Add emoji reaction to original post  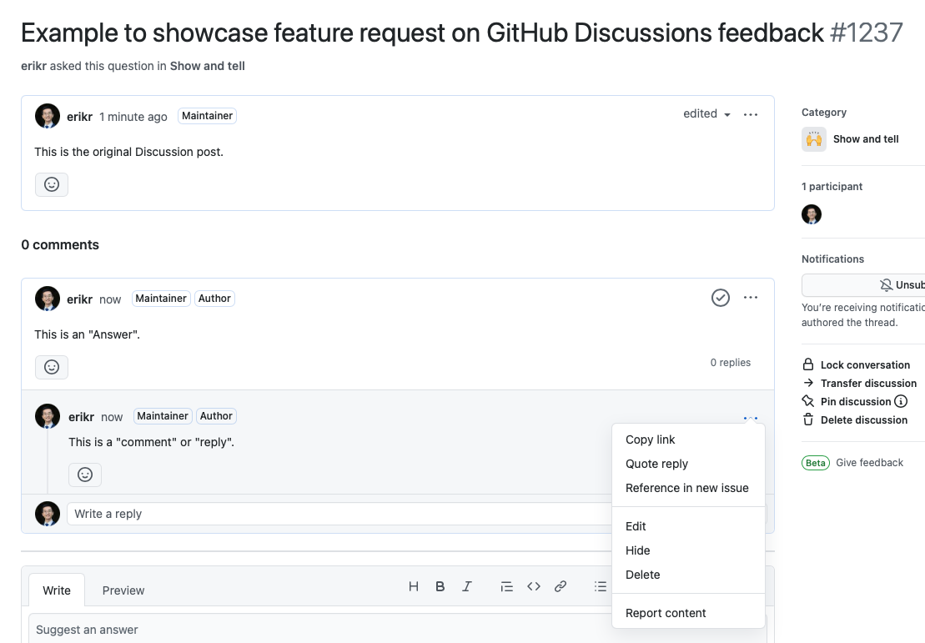click(x=52, y=184)
